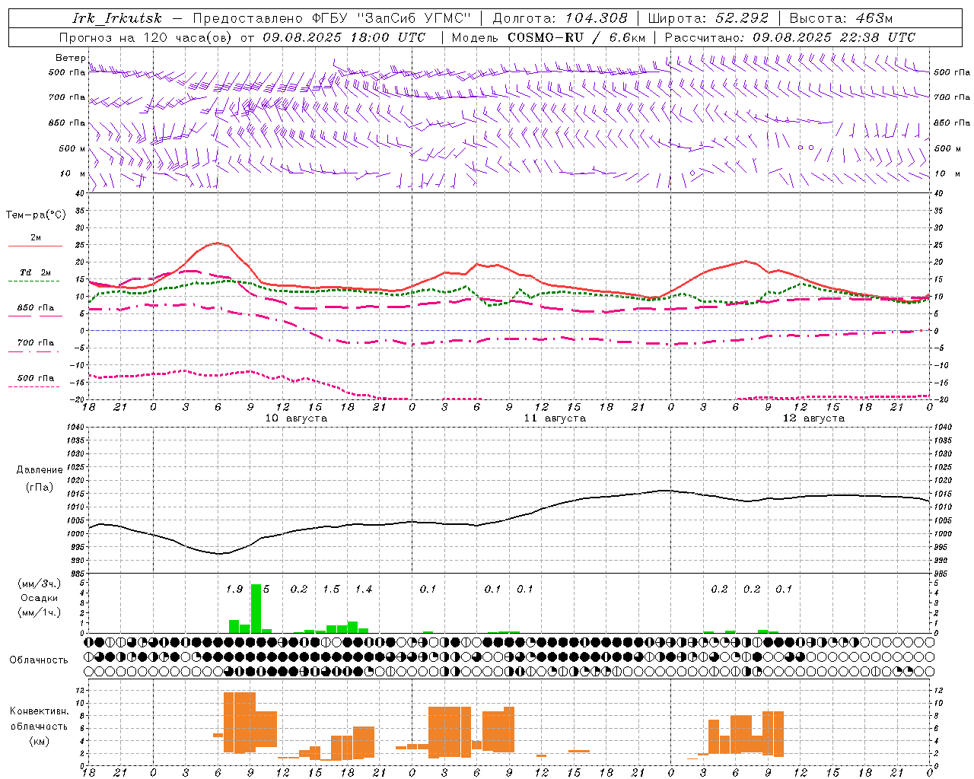The width and height of the screenshot is (974, 779).
Task: Click the date label 12 августа
Action: tap(813, 418)
